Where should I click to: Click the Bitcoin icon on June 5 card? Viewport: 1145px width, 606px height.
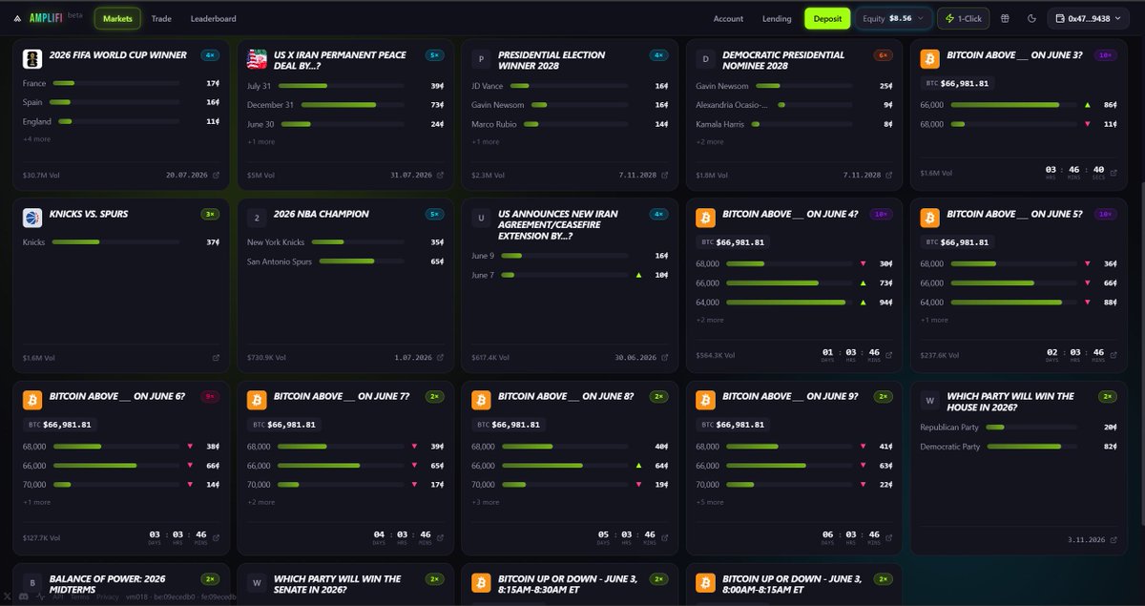pos(930,218)
